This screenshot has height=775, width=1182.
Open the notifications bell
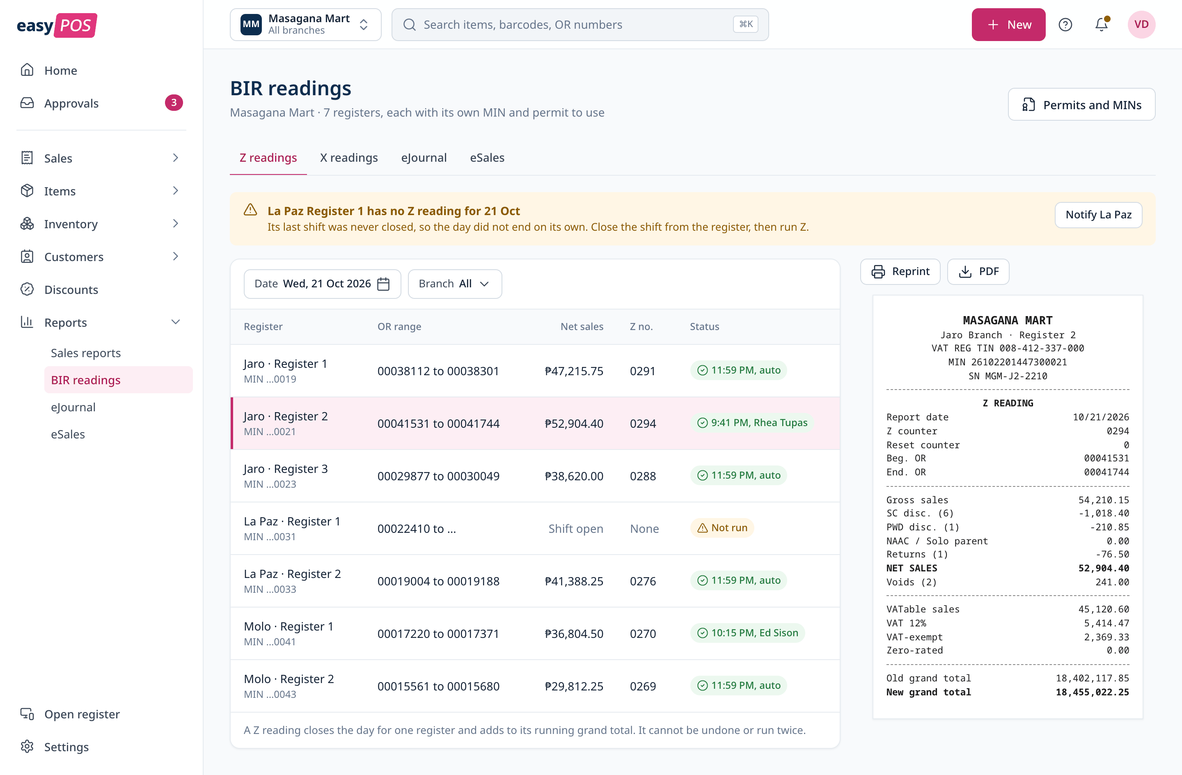(x=1102, y=24)
